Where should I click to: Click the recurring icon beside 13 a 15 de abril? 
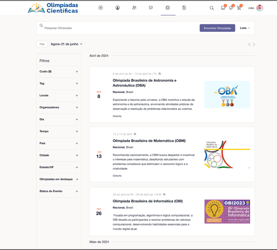[135, 134]
